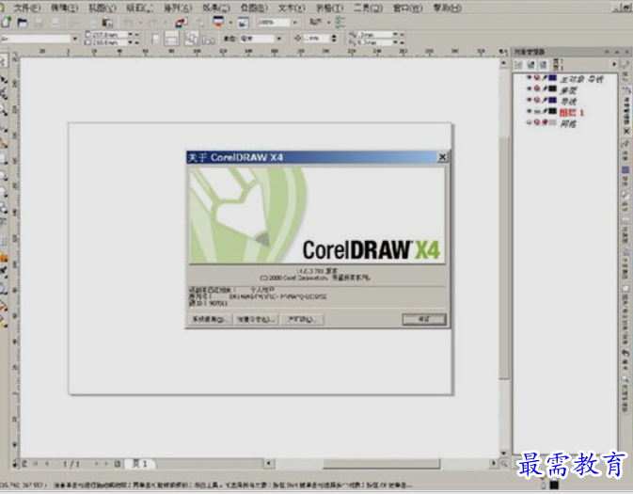
Task: Click the Open folder toolbar icon
Action: tap(23, 23)
